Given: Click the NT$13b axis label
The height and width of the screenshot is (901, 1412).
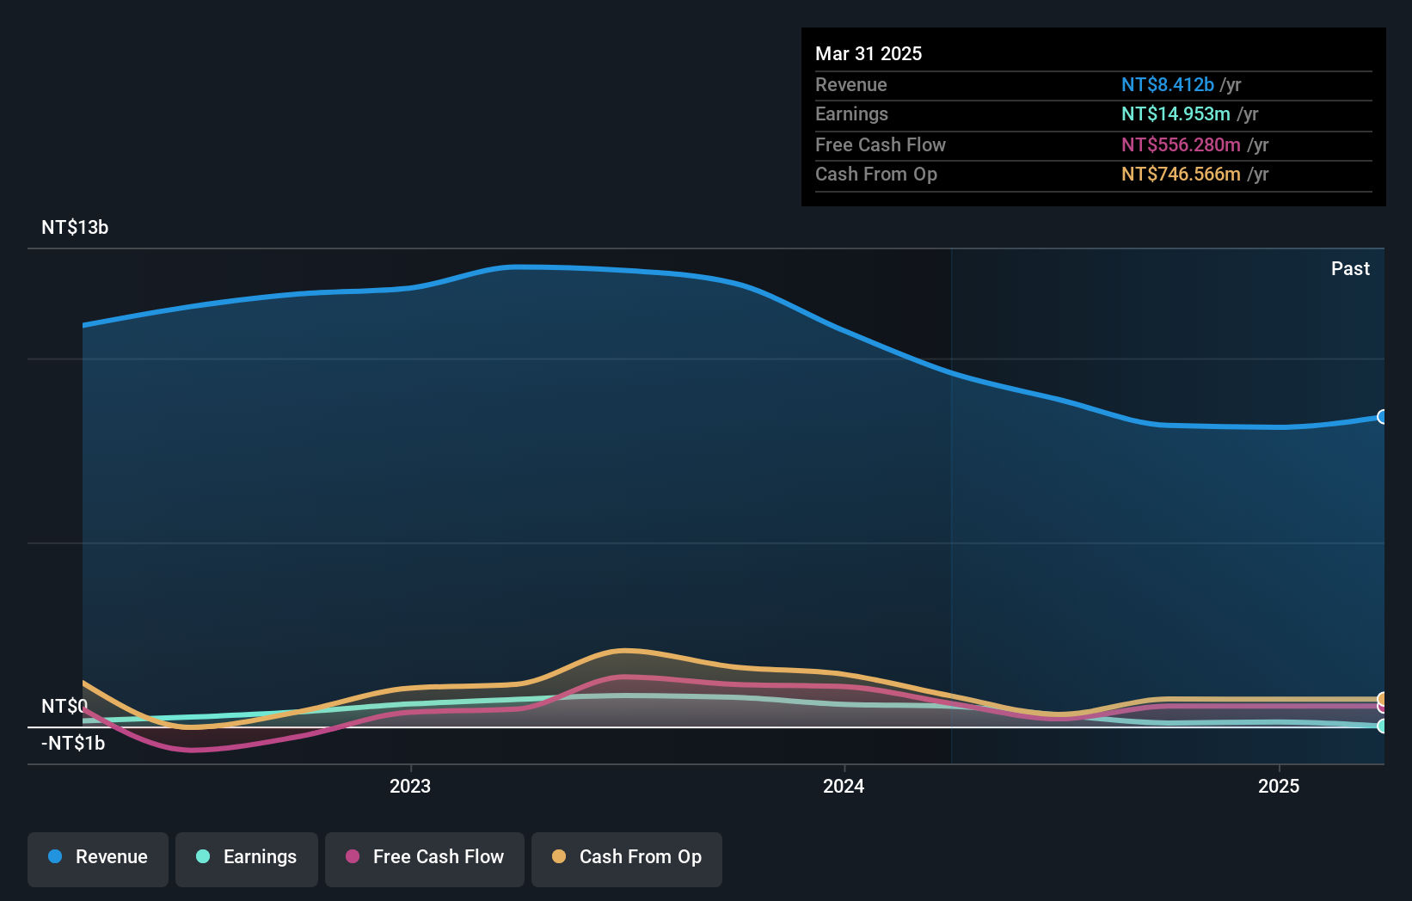Looking at the screenshot, I should (75, 227).
